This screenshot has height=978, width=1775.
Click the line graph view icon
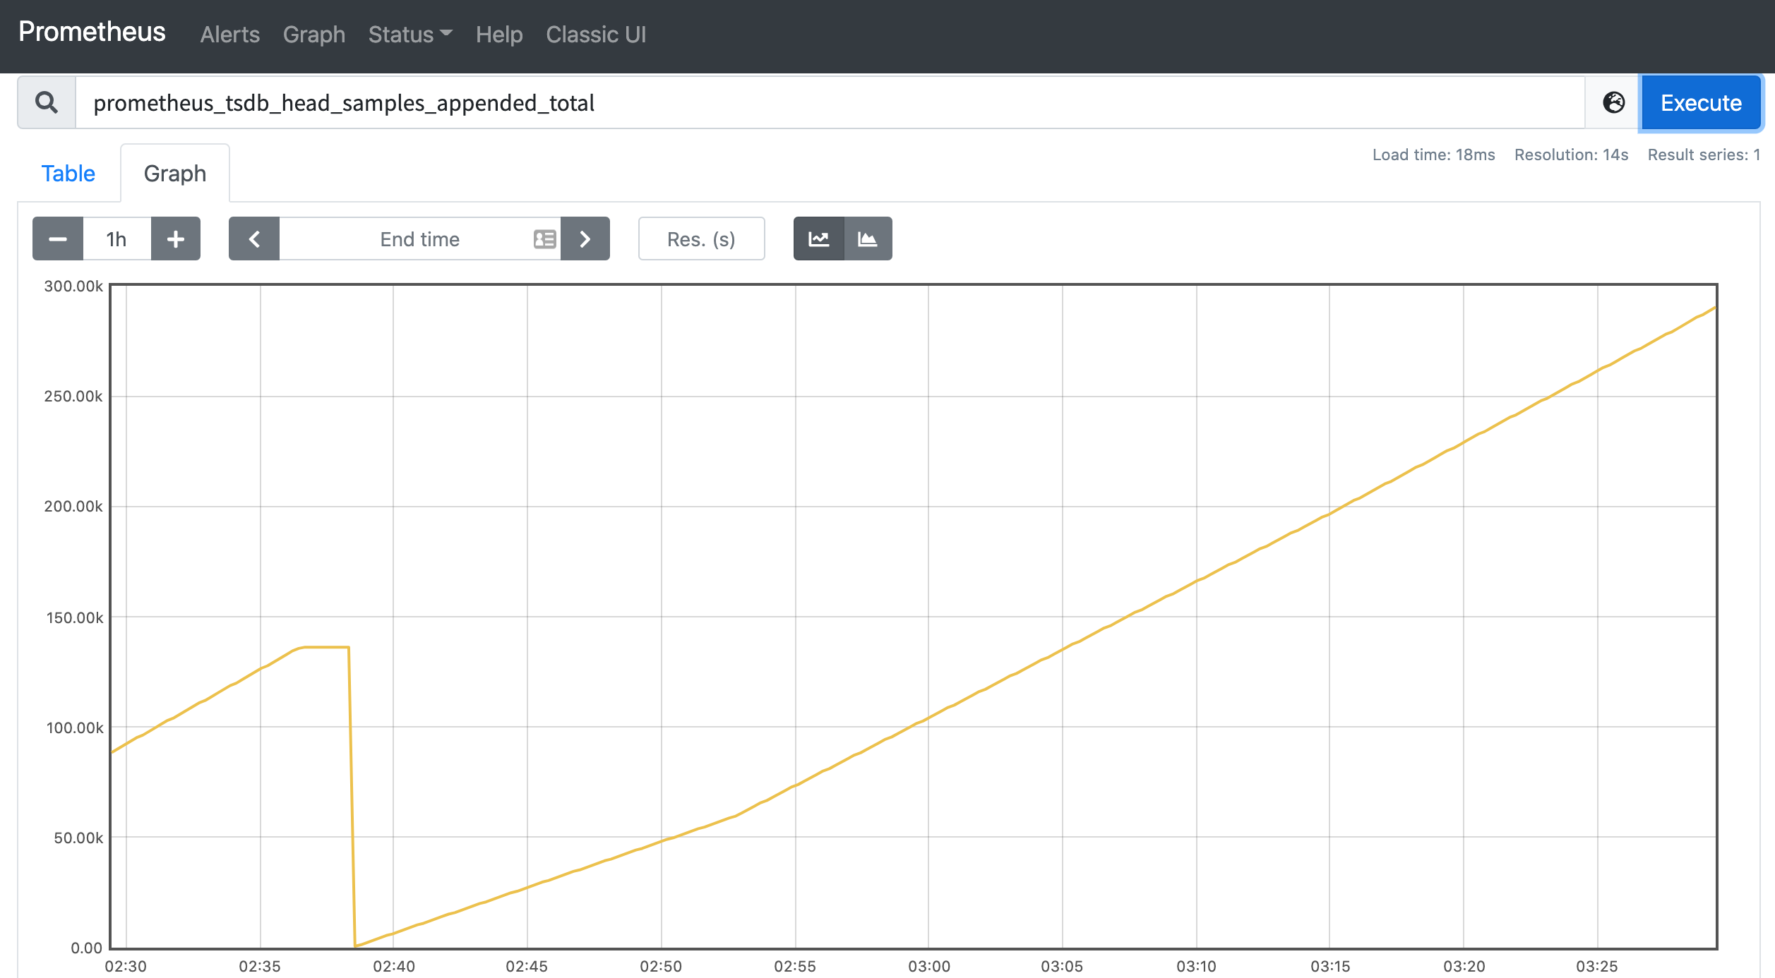pyautogui.click(x=820, y=239)
